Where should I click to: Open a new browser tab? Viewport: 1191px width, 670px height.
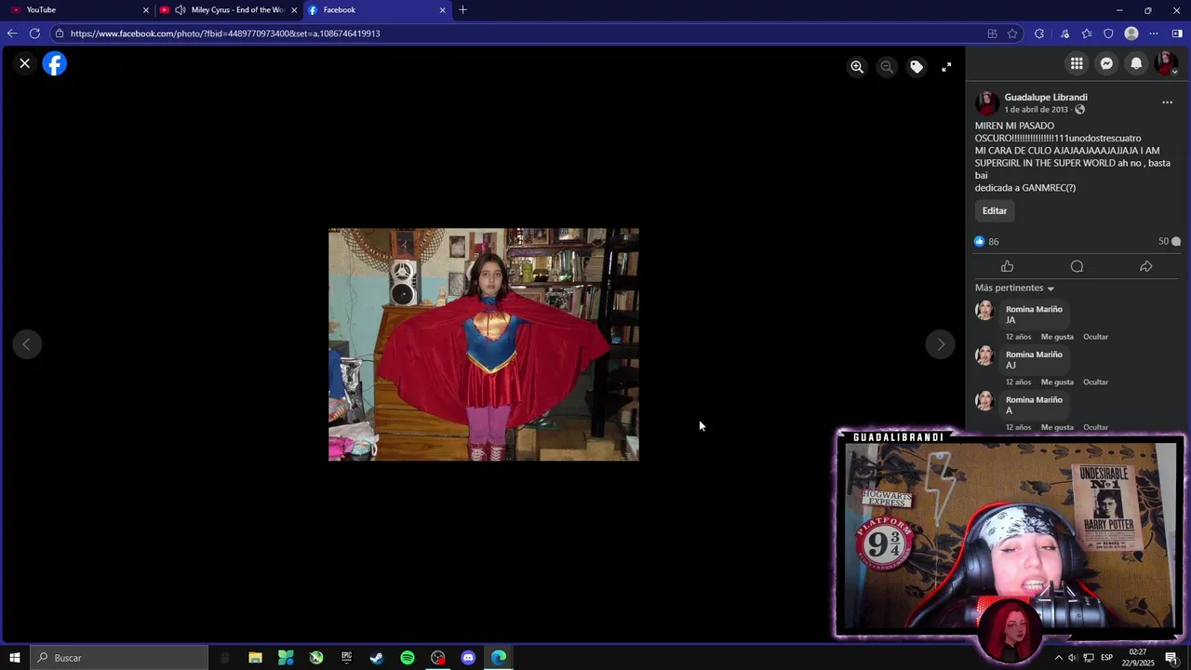[463, 10]
